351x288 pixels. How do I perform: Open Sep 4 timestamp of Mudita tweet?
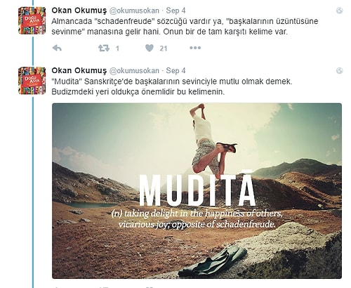pos(175,71)
